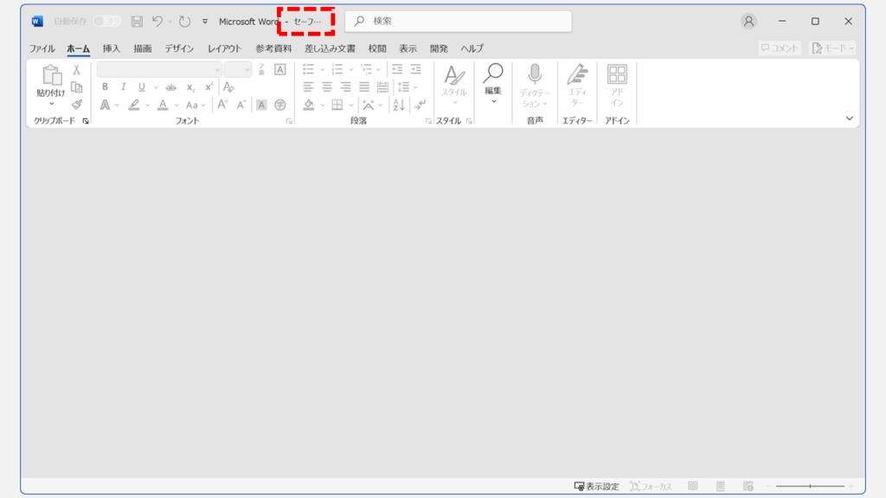This screenshot has height=498, width=886.
Task: Click the Numbering list icon
Action: tap(337, 69)
